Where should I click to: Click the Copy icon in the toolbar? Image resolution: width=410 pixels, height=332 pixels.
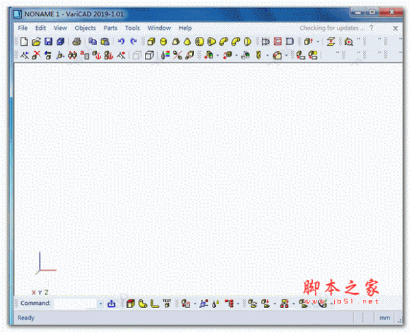(x=92, y=42)
